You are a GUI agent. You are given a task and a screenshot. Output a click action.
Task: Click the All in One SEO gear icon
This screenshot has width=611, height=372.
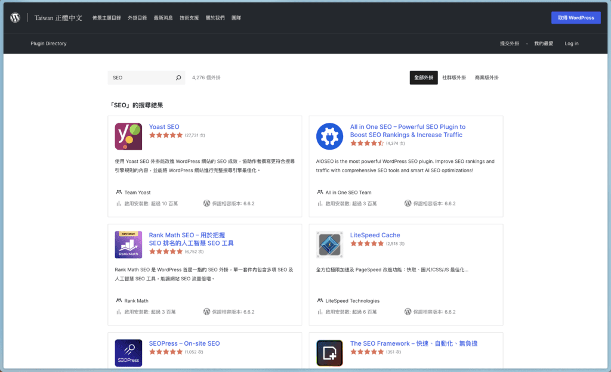click(x=329, y=136)
